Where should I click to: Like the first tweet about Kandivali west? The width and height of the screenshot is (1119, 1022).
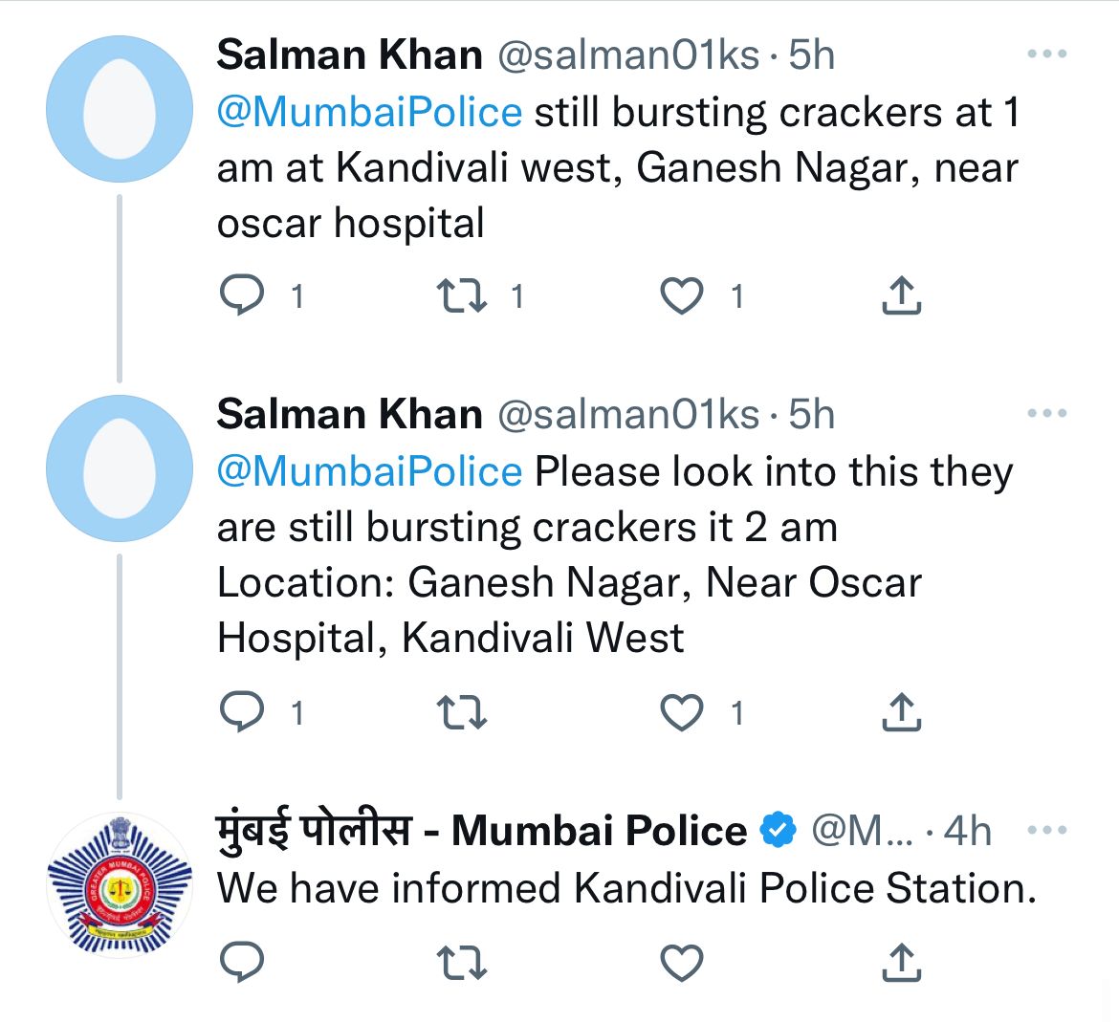[x=682, y=296]
